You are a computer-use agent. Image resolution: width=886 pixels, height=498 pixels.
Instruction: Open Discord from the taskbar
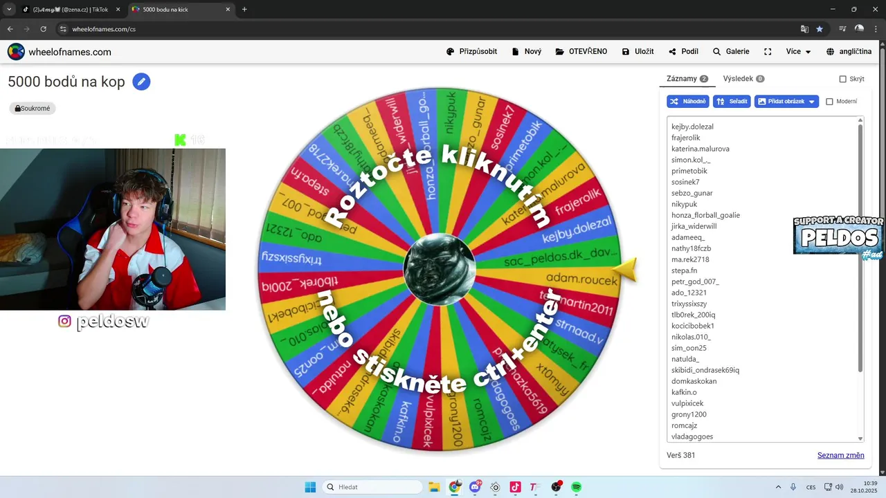[475, 487]
